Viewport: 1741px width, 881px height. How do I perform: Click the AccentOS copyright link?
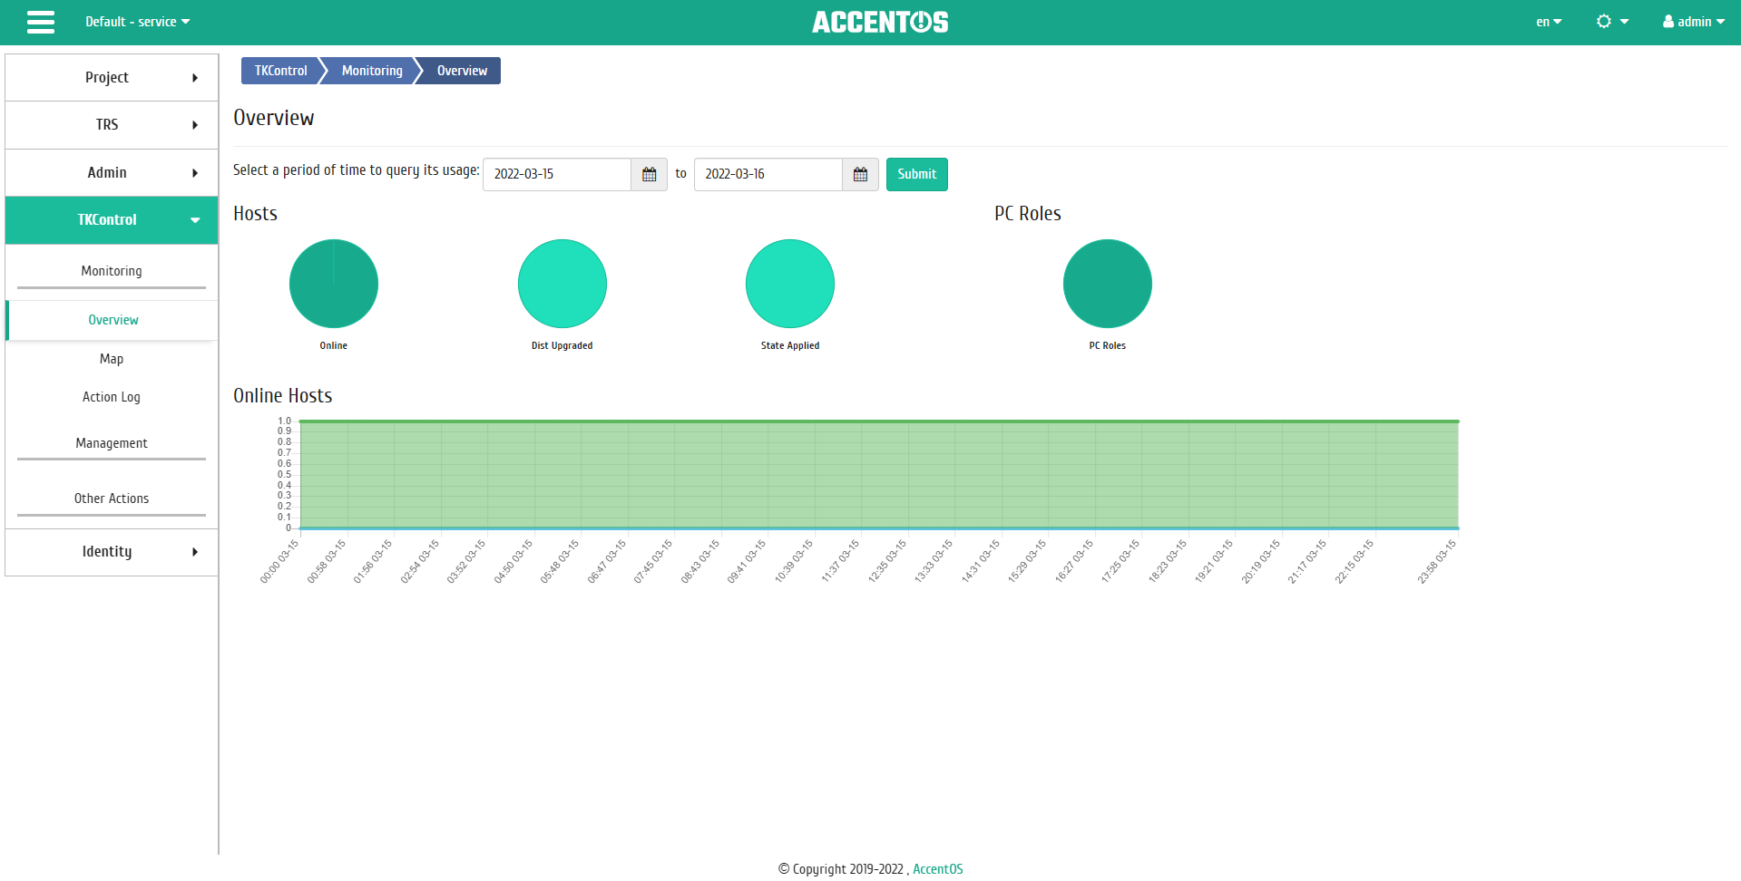point(938,869)
